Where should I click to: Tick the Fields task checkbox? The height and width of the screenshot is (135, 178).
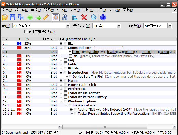[x=65, y=64]
